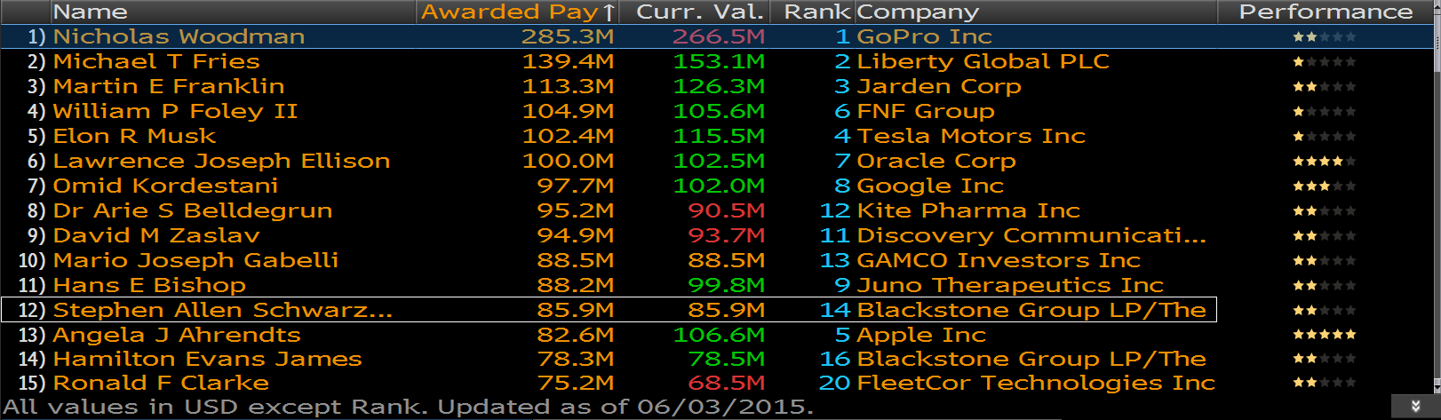This screenshot has height=420, width=1441.
Task: Select Mario Joseph Gabelli
Action: [195, 260]
